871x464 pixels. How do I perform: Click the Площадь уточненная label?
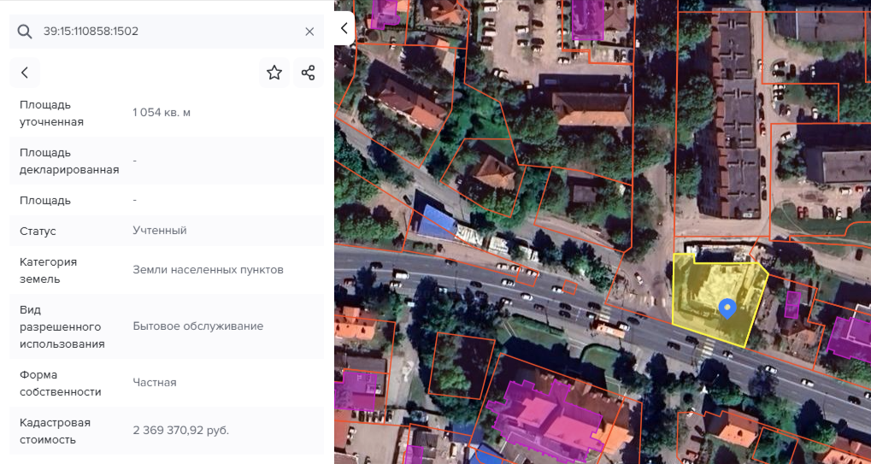pos(51,114)
